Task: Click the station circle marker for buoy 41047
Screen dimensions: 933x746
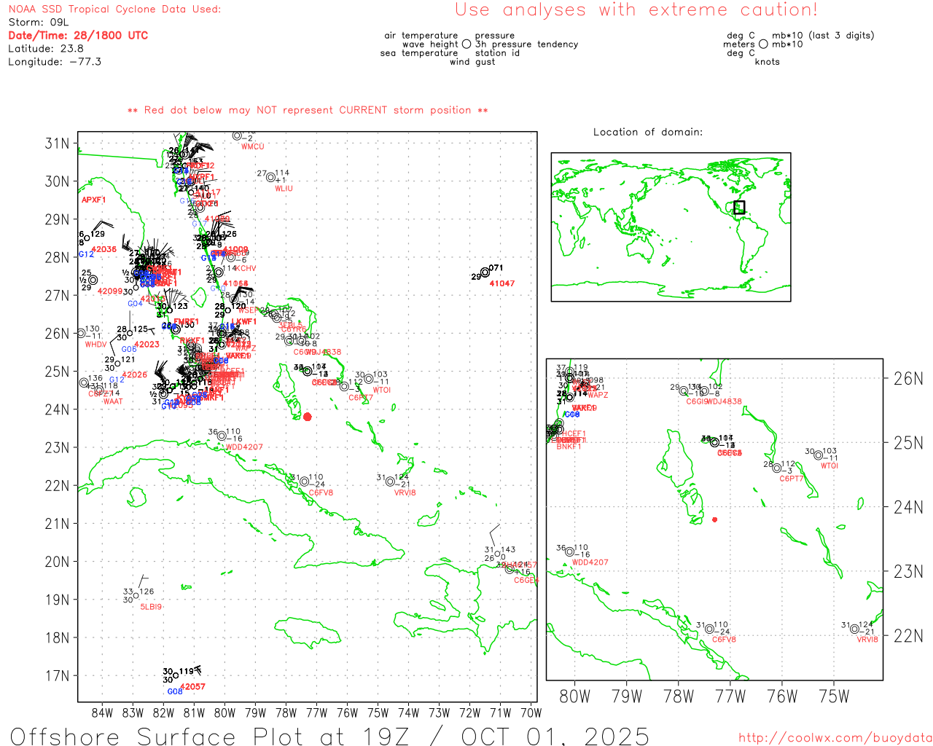Action: tap(485, 272)
